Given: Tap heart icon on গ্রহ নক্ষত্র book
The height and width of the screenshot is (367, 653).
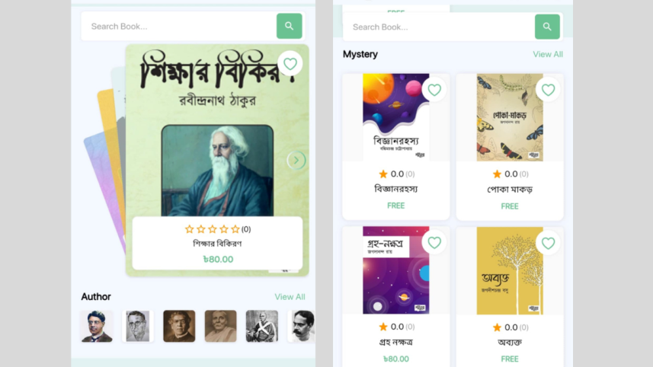Looking at the screenshot, I should (x=434, y=243).
